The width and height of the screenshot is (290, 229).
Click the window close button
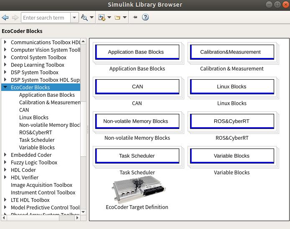[x=286, y=5]
